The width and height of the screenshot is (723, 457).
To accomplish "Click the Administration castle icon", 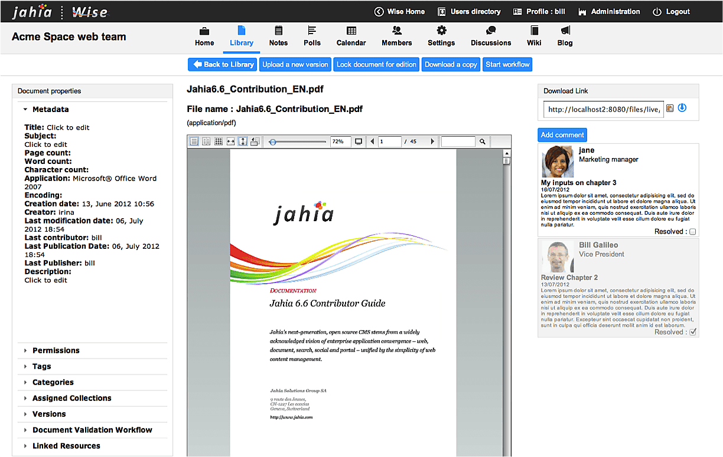I will coord(582,12).
